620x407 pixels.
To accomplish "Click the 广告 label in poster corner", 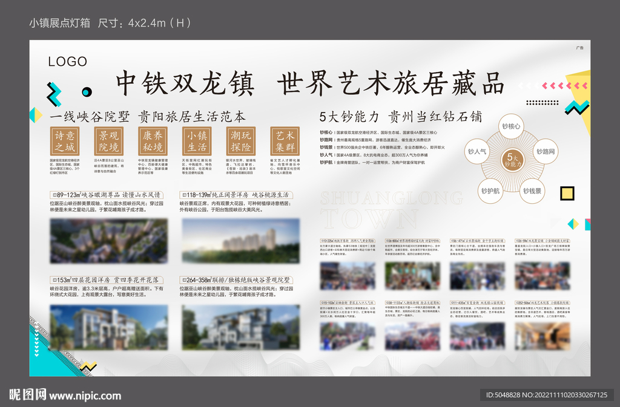I will coord(579,48).
